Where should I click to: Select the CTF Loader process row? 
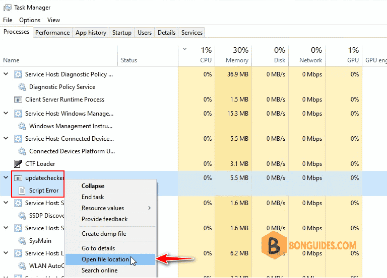click(x=193, y=164)
